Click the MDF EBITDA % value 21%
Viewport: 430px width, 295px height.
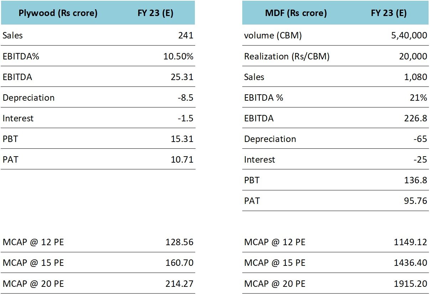point(418,98)
